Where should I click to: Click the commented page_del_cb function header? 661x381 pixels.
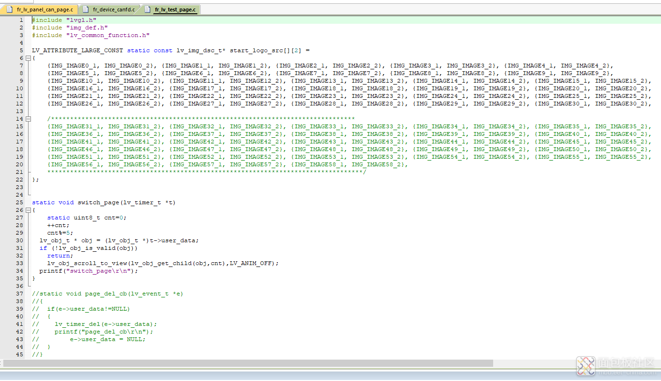[108, 294]
